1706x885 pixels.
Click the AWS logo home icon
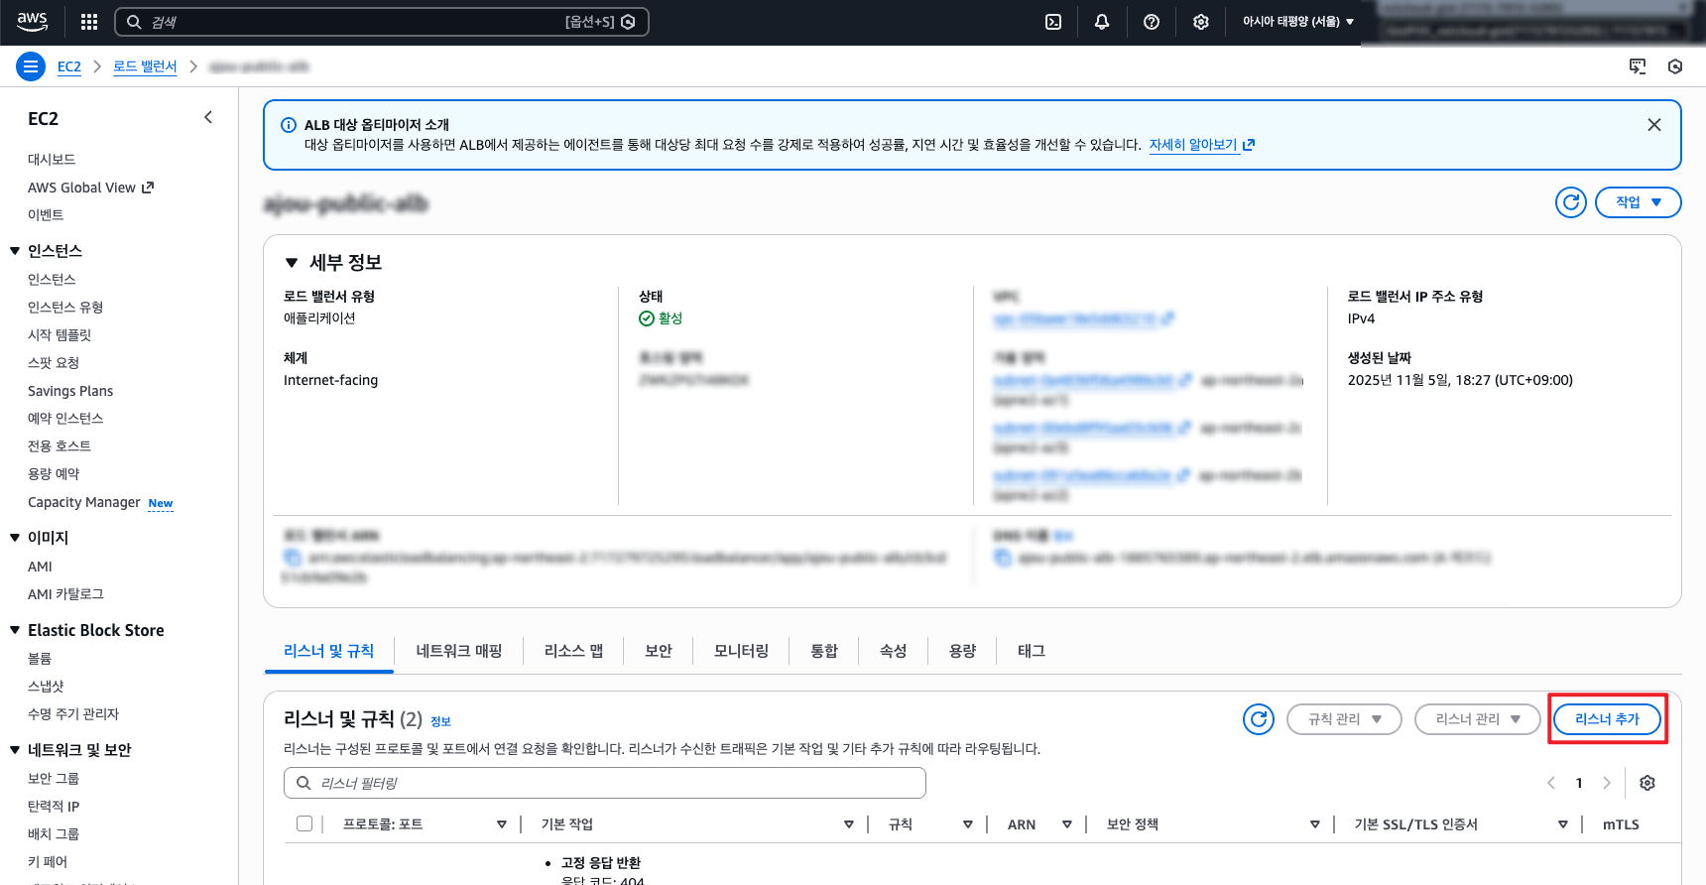click(x=32, y=21)
